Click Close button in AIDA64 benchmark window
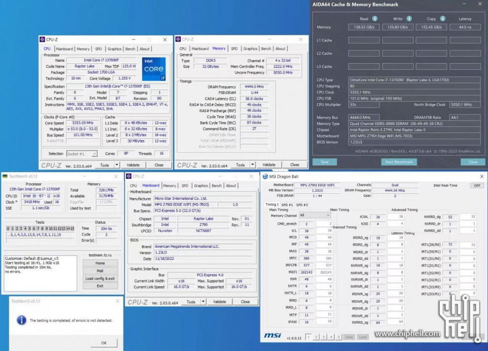 pos(473,162)
